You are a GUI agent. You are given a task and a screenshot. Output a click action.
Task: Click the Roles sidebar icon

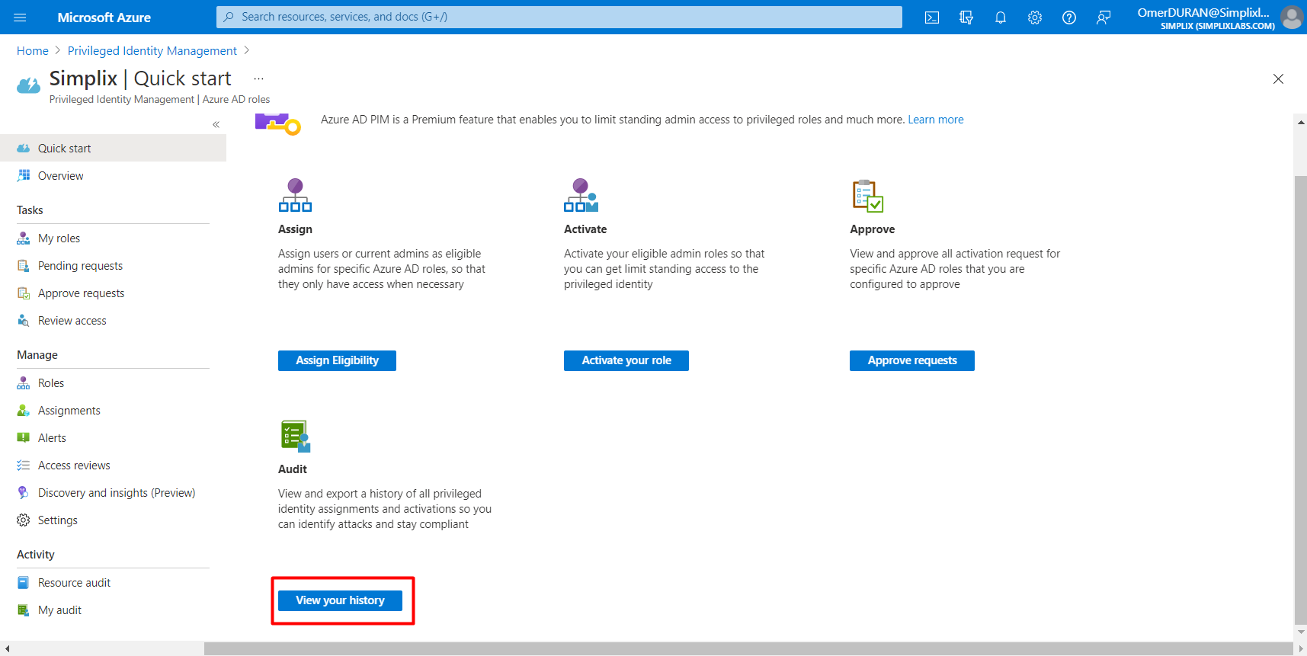coord(24,383)
